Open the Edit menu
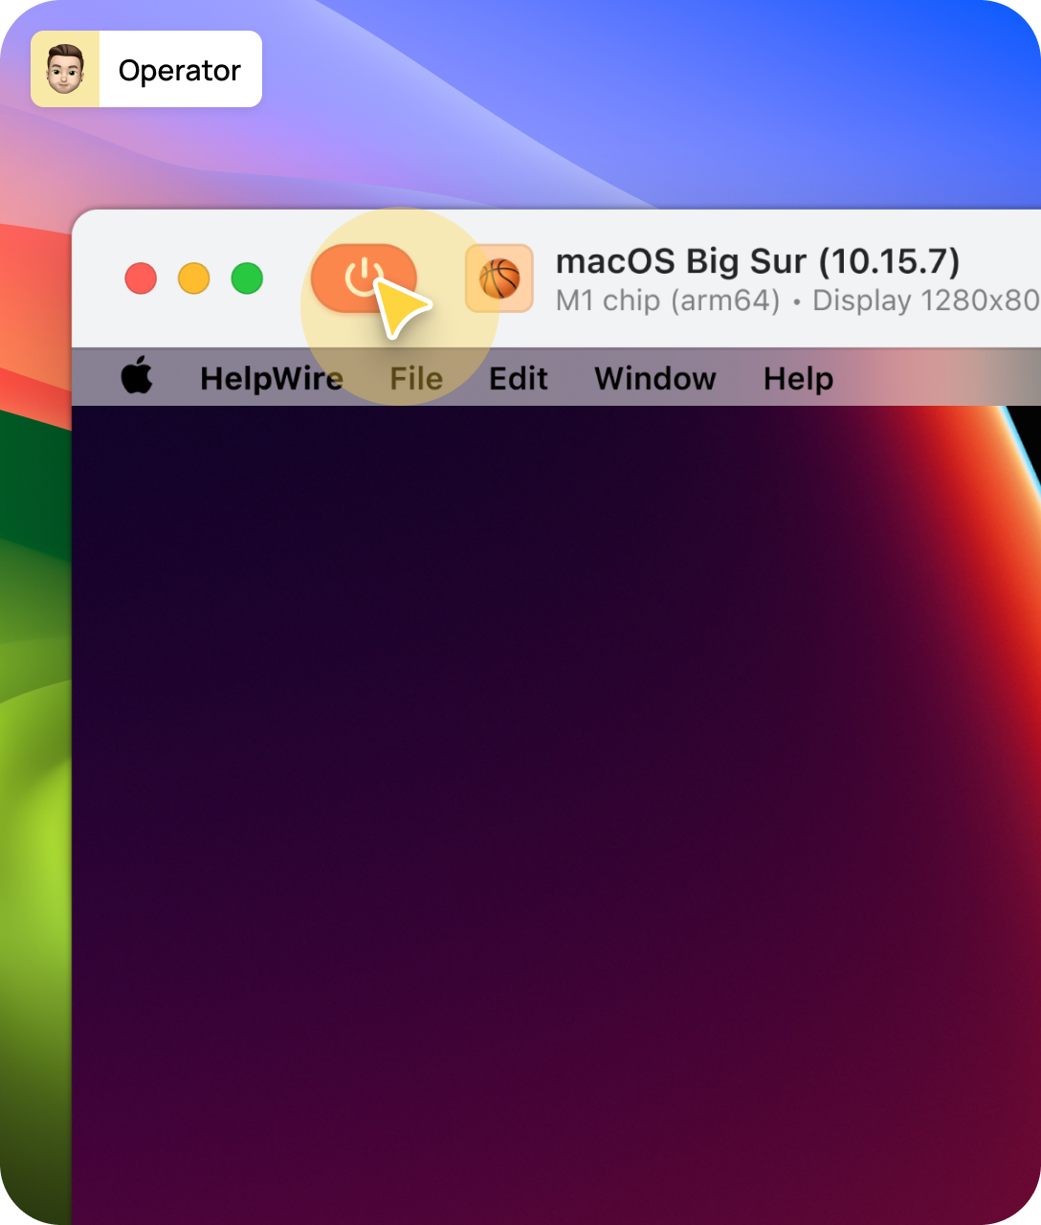Viewport: 1041px width, 1225px height. pyautogui.click(x=518, y=377)
